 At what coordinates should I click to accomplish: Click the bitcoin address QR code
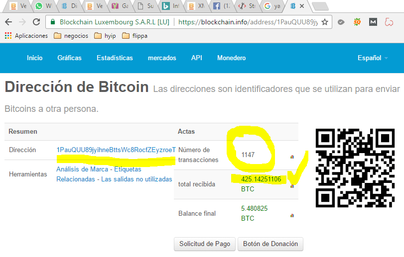click(355, 168)
